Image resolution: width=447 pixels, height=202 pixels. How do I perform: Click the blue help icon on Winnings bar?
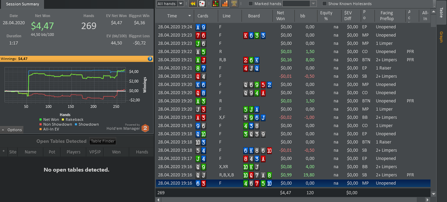150,59
